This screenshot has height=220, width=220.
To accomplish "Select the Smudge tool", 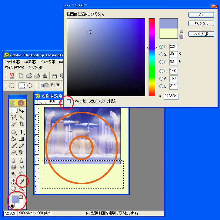I will coord(22,167).
